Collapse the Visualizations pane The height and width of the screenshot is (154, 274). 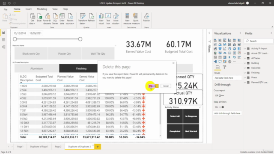(240, 33)
